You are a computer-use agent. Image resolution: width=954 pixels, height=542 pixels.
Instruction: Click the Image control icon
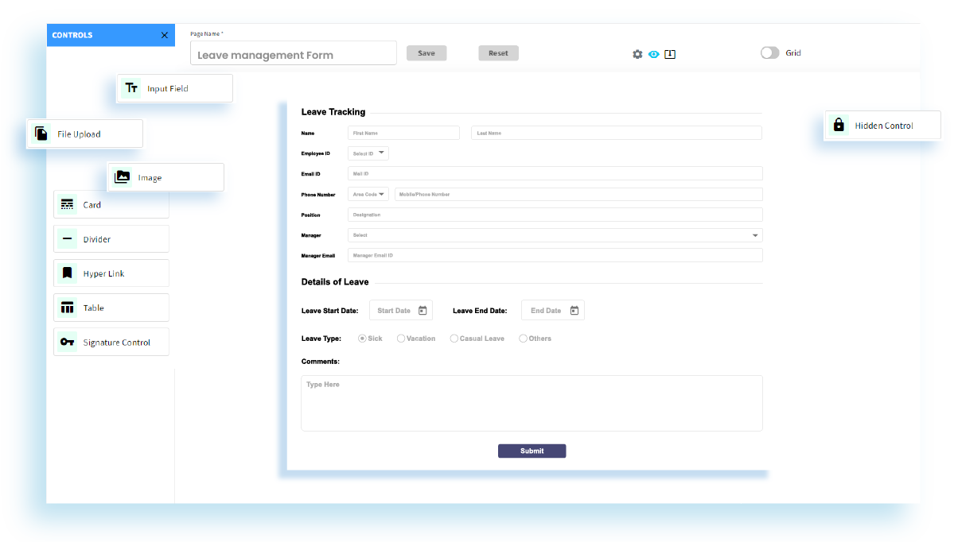point(122,176)
